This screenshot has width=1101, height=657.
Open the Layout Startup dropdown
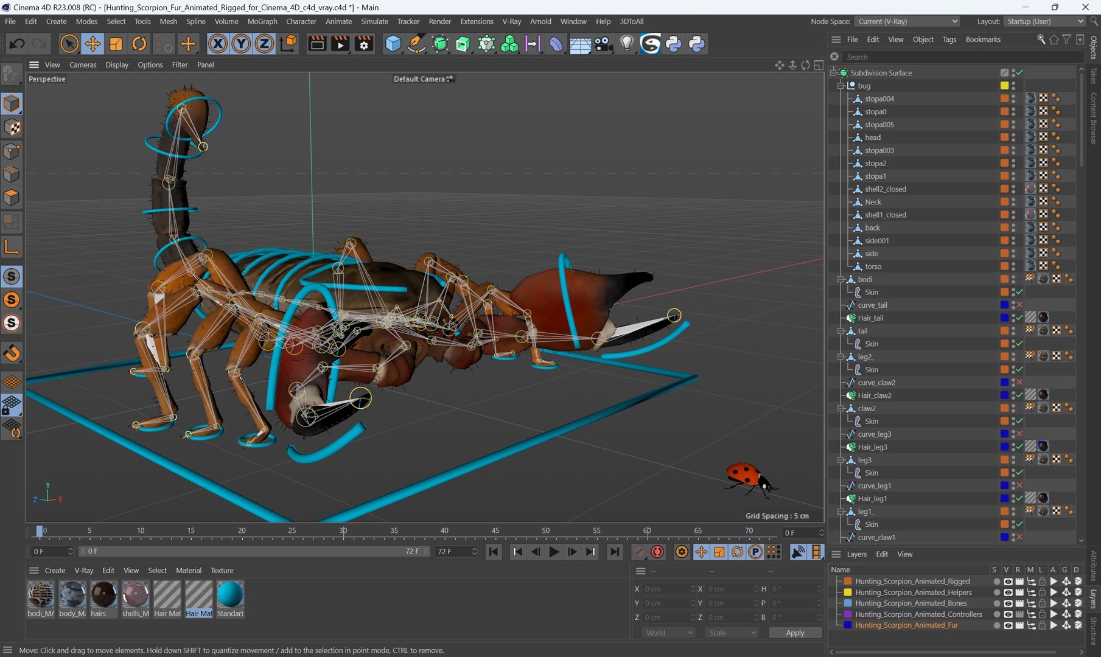tap(1044, 21)
